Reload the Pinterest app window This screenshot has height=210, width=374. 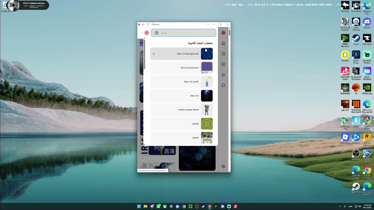[148, 24]
